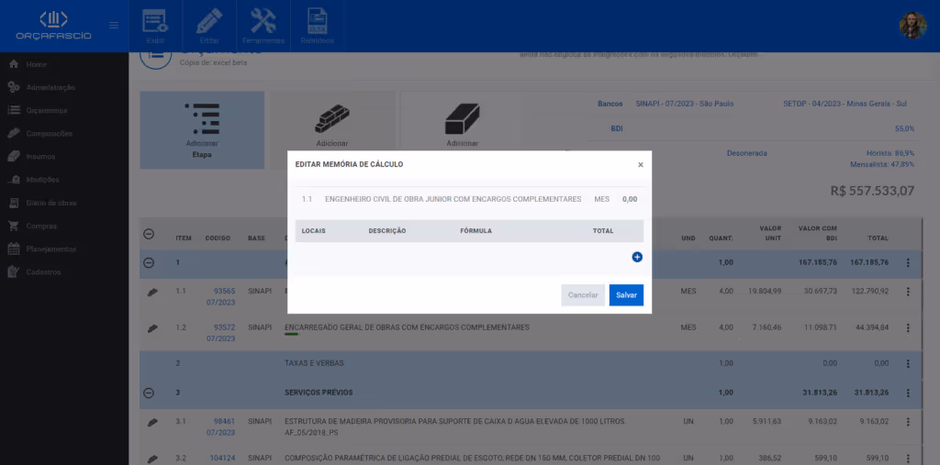The image size is (940, 465).
Task: Collapse item 3 Serviços Prévios group
Action: click(149, 393)
